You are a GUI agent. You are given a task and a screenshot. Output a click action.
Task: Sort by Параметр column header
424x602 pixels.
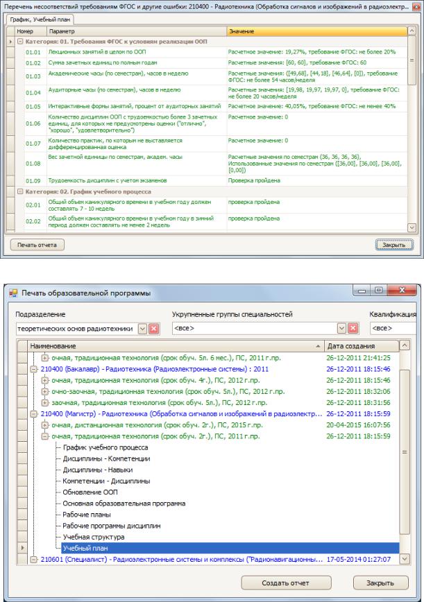137,31
